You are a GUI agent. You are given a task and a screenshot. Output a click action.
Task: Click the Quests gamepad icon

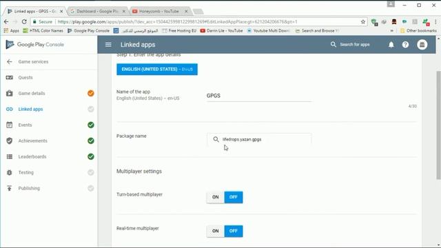9,77
